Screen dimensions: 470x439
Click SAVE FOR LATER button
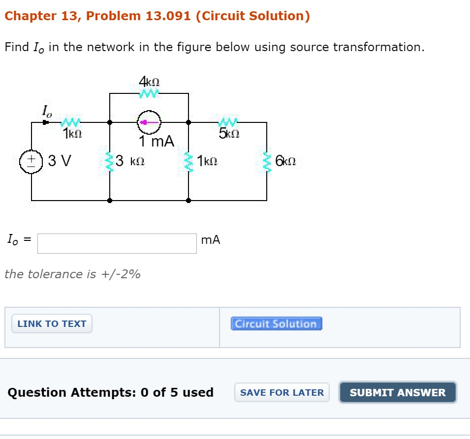click(282, 392)
